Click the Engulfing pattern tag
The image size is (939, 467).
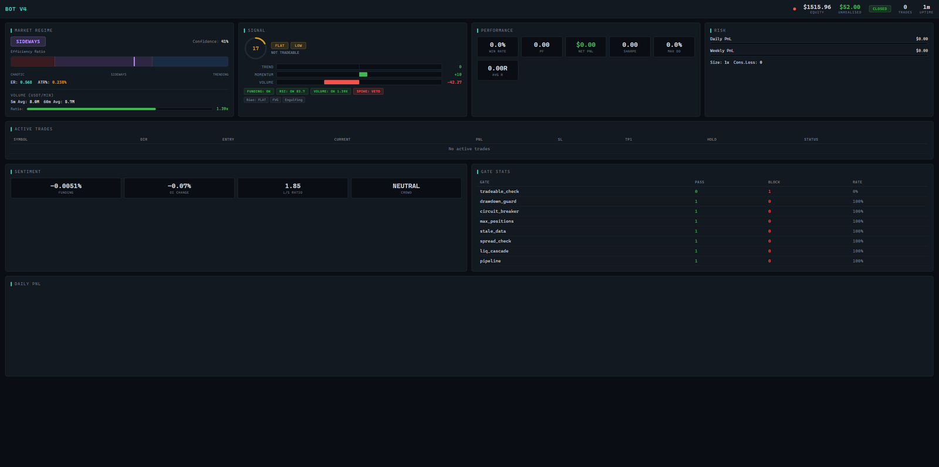pyautogui.click(x=293, y=100)
